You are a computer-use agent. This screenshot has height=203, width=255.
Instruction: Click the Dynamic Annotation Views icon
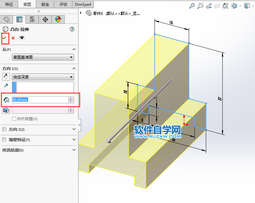coord(225,6)
